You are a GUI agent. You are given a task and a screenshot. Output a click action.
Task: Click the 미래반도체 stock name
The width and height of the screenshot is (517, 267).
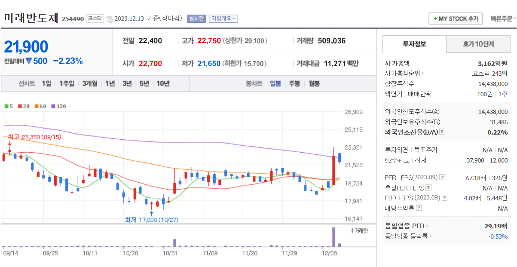(x=31, y=18)
